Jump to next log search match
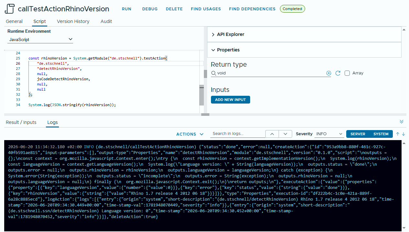Image resolution: width=409 pixels, height=232 pixels. point(285,134)
